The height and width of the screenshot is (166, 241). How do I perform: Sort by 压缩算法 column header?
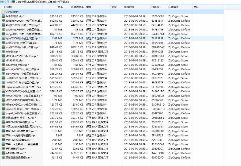pyautogui.click(x=173, y=7)
